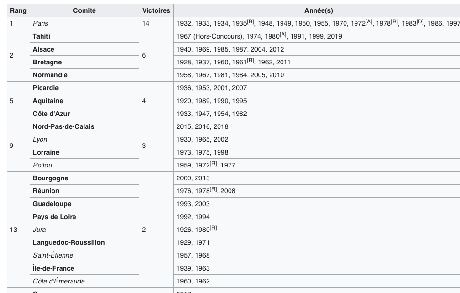The width and height of the screenshot is (460, 293).
Task: Select Normandie in the Comité column
Action: [x=50, y=75]
